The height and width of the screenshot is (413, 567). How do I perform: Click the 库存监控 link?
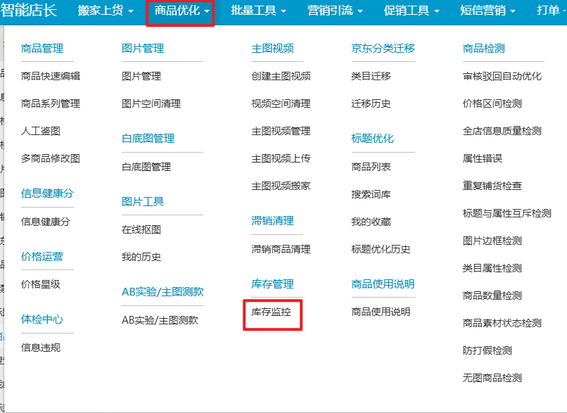tap(272, 312)
